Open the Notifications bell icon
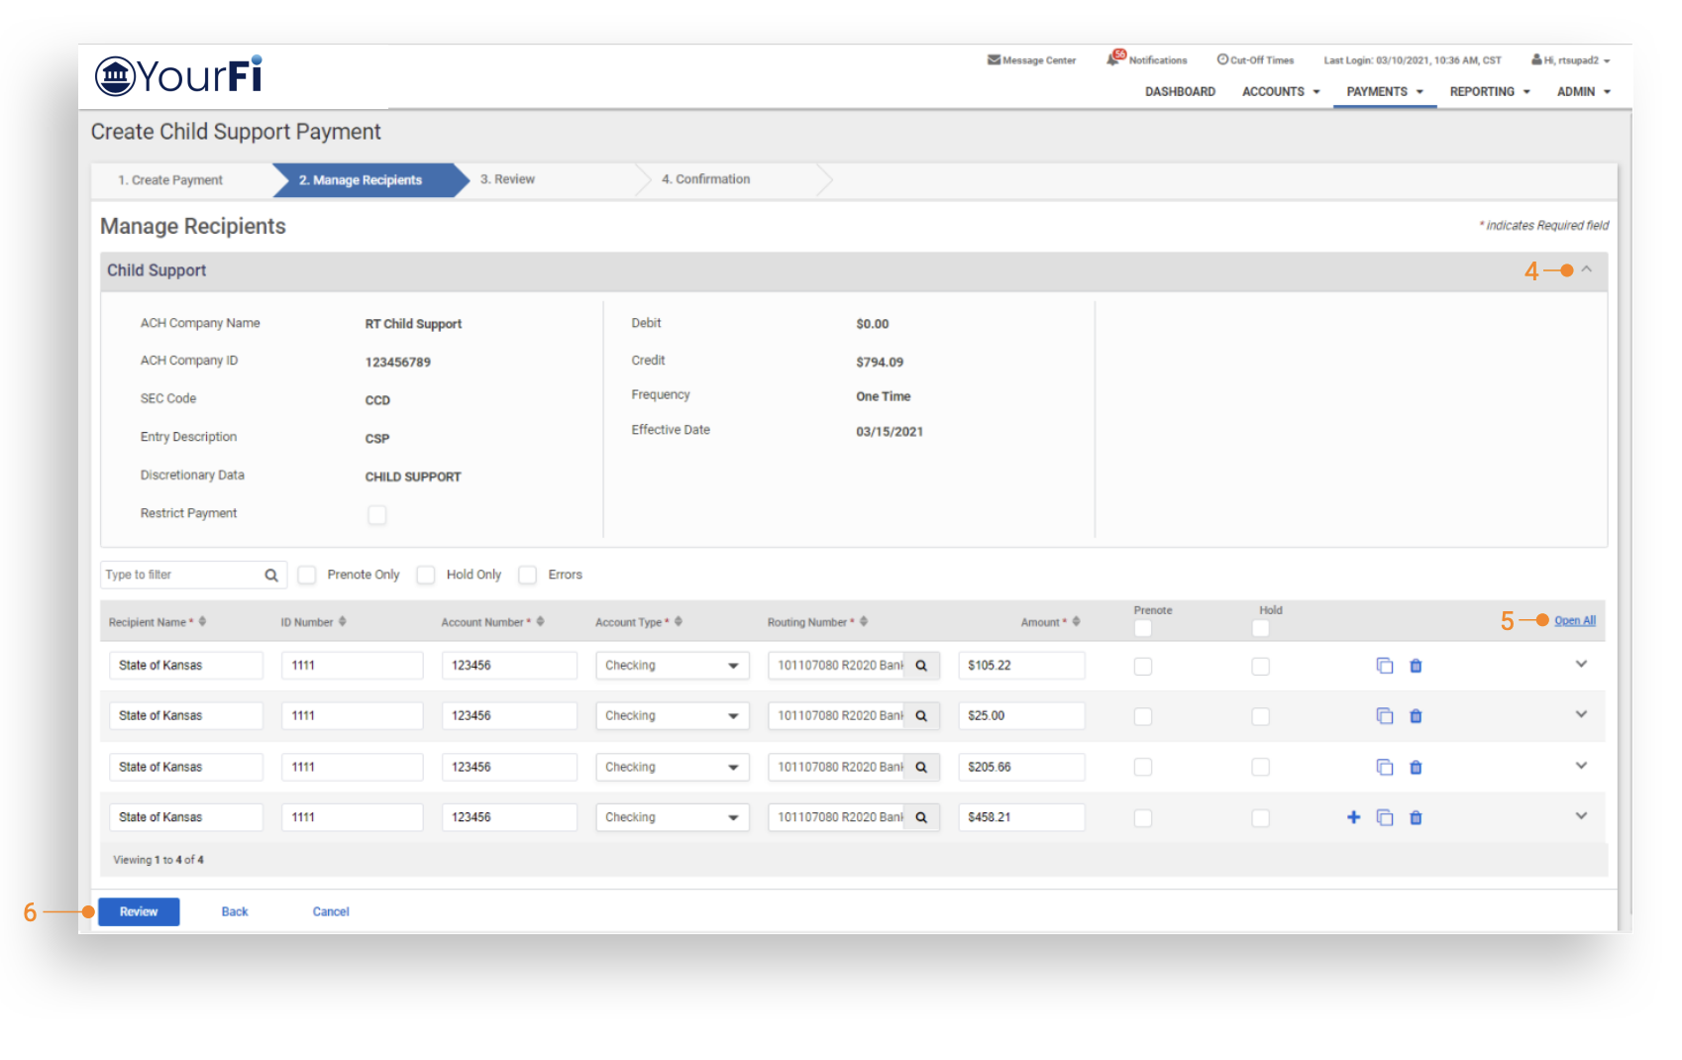Screen dimensions: 1682x1060 pyautogui.click(x=1114, y=59)
